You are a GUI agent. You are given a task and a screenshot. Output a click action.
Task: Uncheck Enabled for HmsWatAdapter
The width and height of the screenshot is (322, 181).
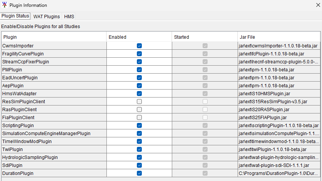click(139, 94)
